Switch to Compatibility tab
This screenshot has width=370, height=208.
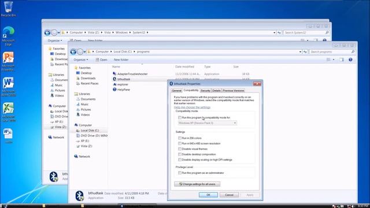pyautogui.click(x=191, y=90)
